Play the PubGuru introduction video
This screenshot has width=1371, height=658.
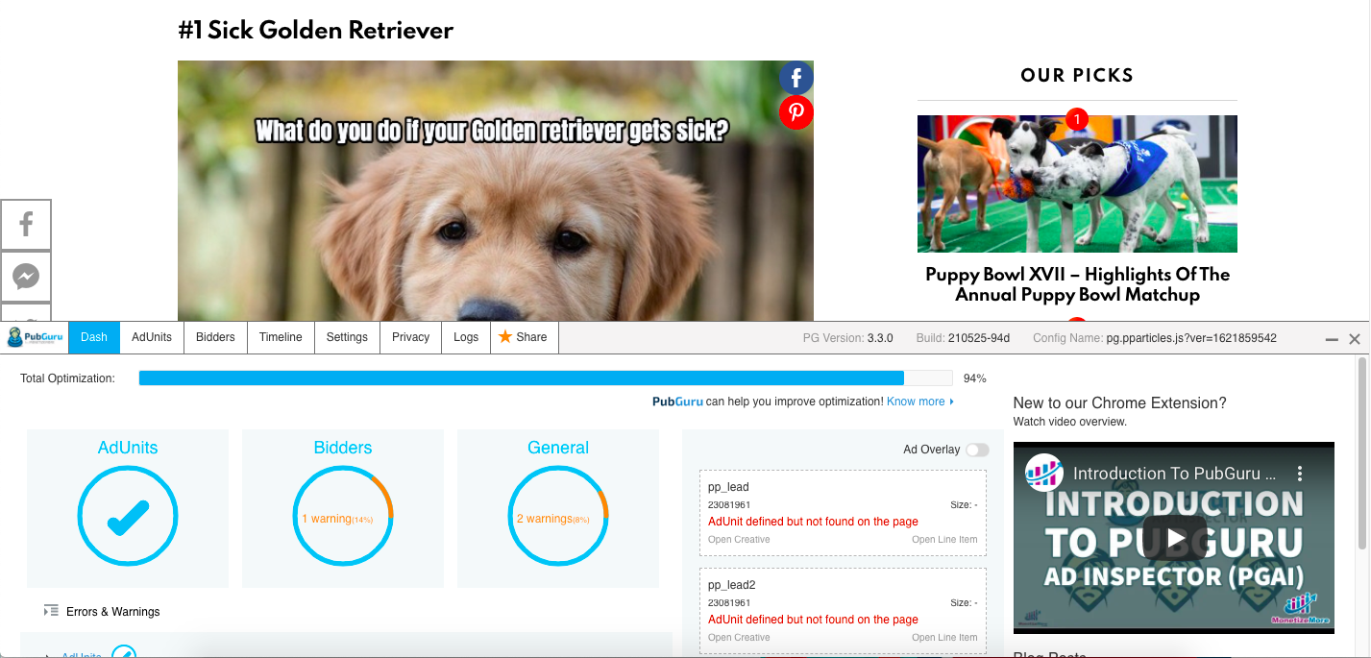tap(1174, 539)
